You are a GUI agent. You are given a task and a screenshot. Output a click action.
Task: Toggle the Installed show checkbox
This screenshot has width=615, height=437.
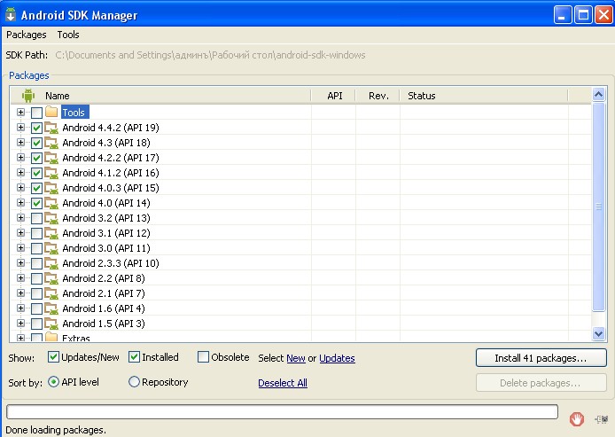pyautogui.click(x=134, y=356)
